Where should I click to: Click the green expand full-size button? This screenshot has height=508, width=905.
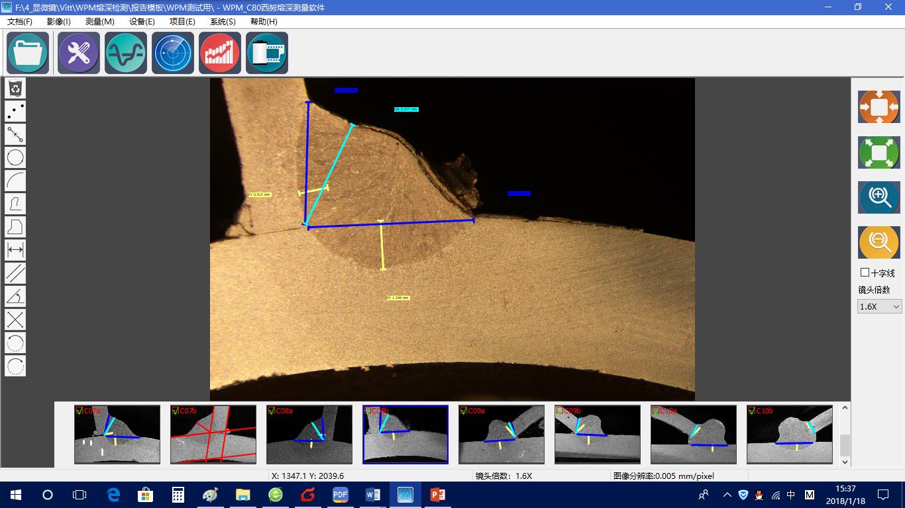pyautogui.click(x=878, y=153)
